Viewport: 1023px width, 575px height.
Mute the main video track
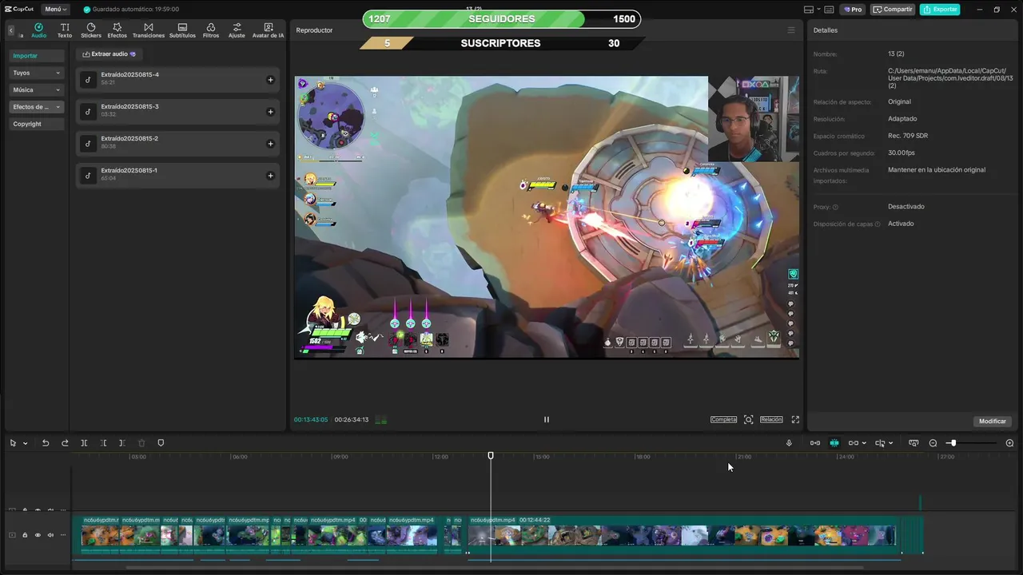(x=50, y=535)
